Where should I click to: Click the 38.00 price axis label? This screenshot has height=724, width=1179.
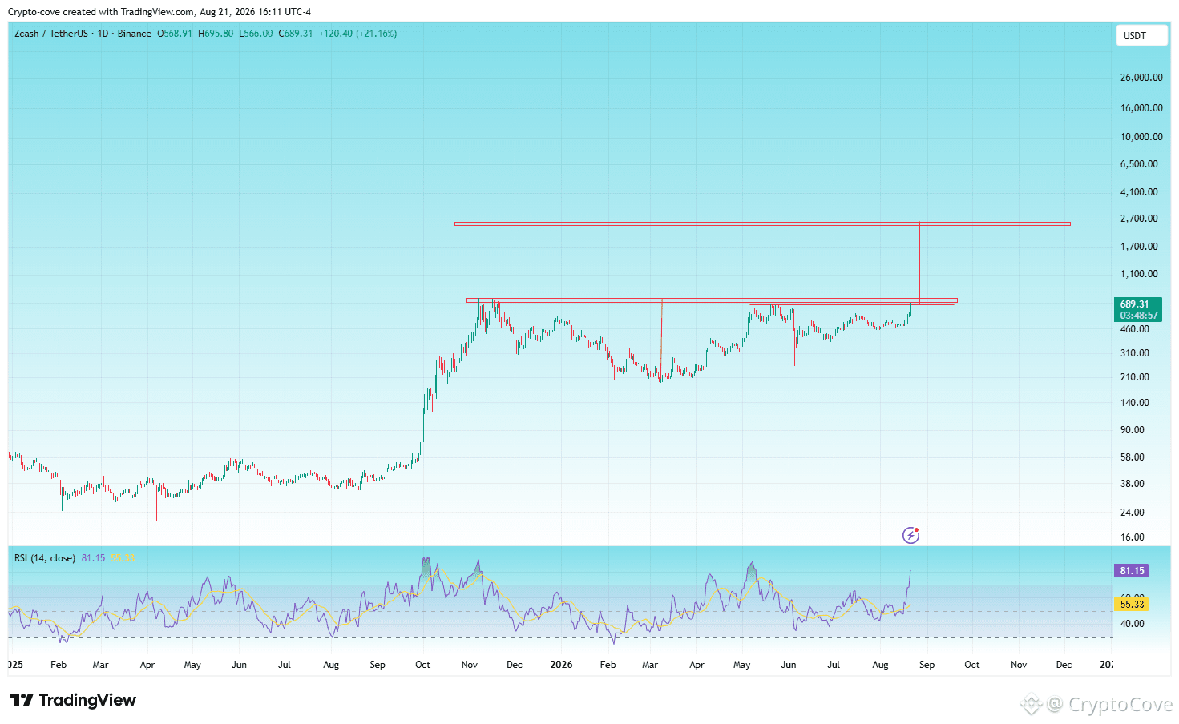(x=1133, y=484)
